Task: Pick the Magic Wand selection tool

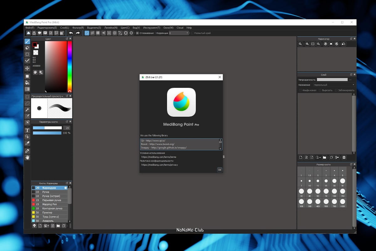Action: point(27,109)
